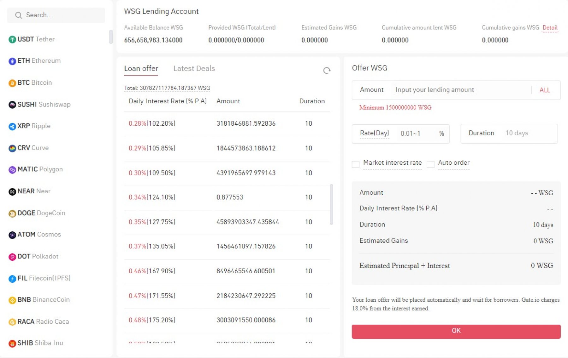Refresh the loan offer list

coord(327,71)
